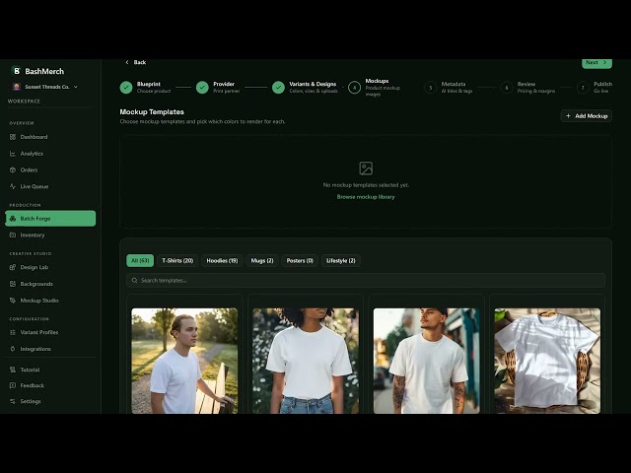Click the Tutorial icon

coord(13,370)
